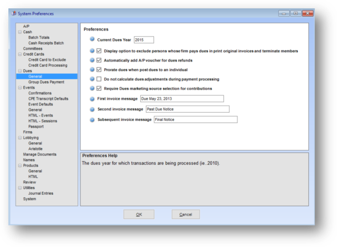Open Journal Entries under Utilities
Screen dimensions: 337x247
click(x=41, y=194)
